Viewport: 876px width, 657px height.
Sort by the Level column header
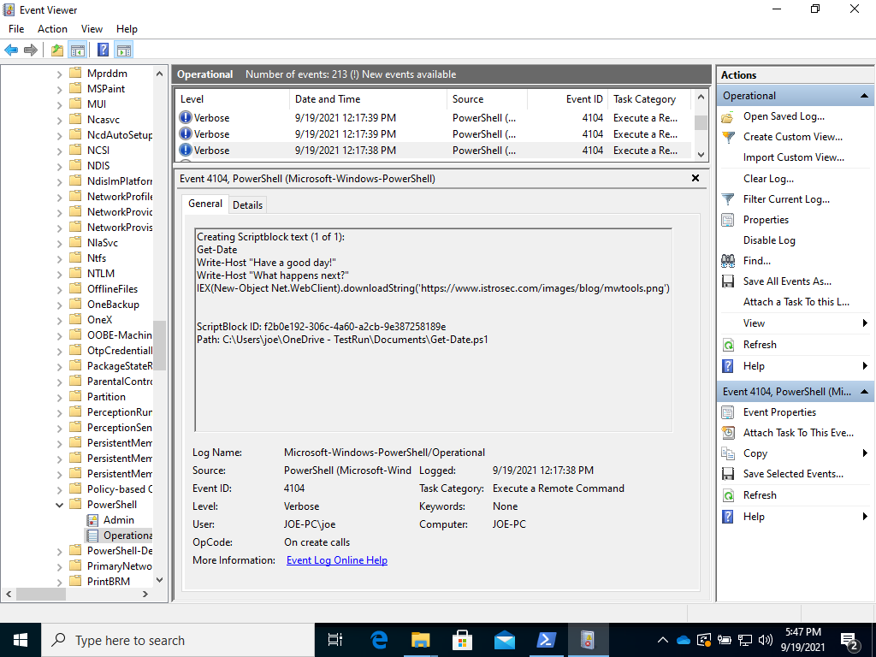[233, 99]
